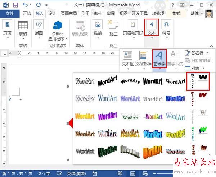Switch to Read Mode view icon
216x177 pixels.
coord(120,173)
